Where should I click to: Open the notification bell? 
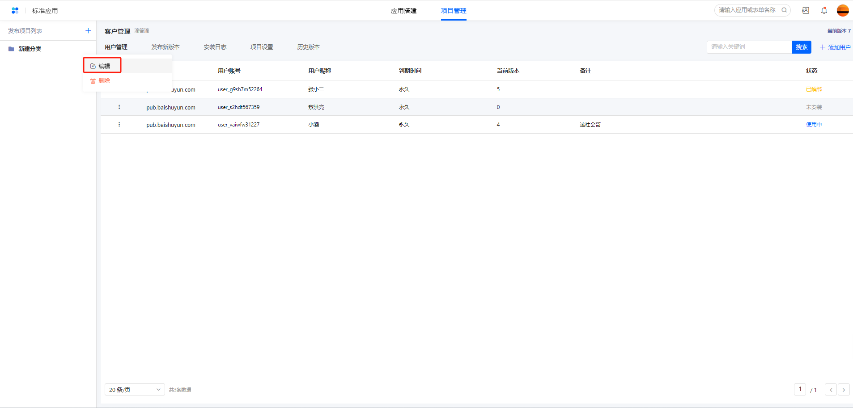(x=823, y=10)
